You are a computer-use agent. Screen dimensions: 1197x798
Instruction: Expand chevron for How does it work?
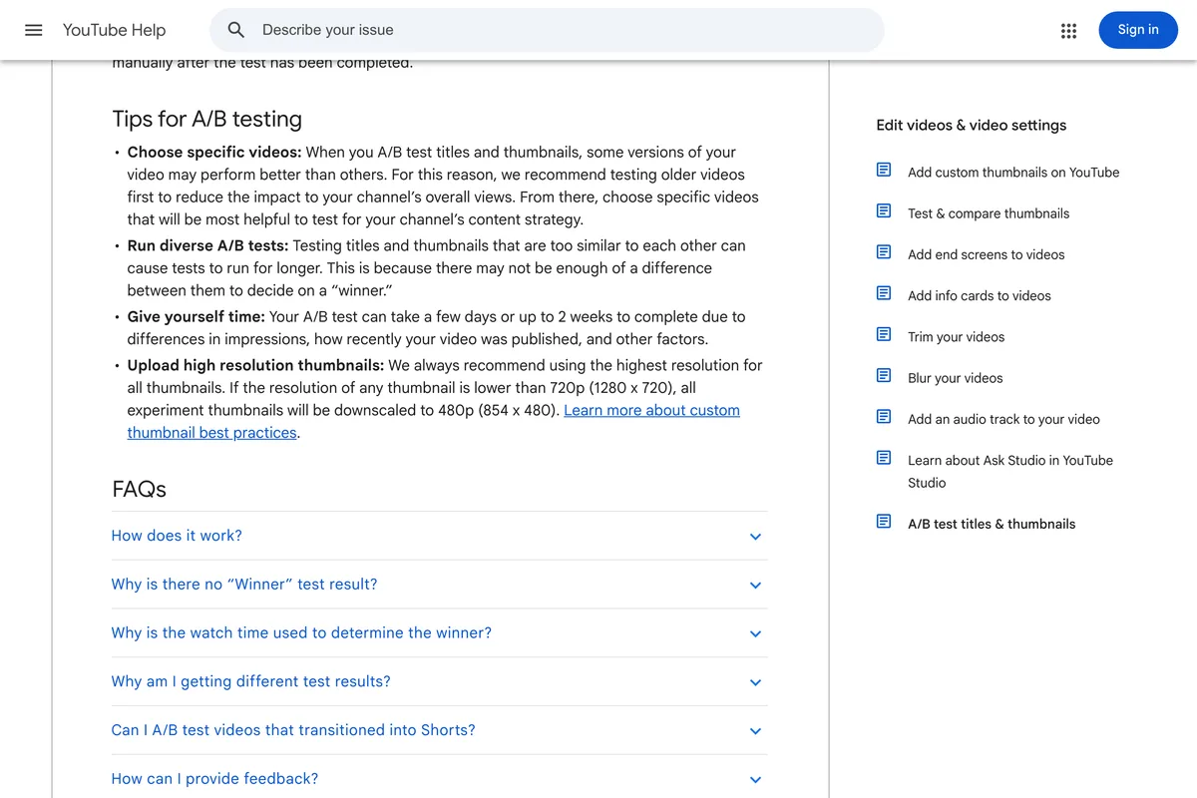coord(755,537)
